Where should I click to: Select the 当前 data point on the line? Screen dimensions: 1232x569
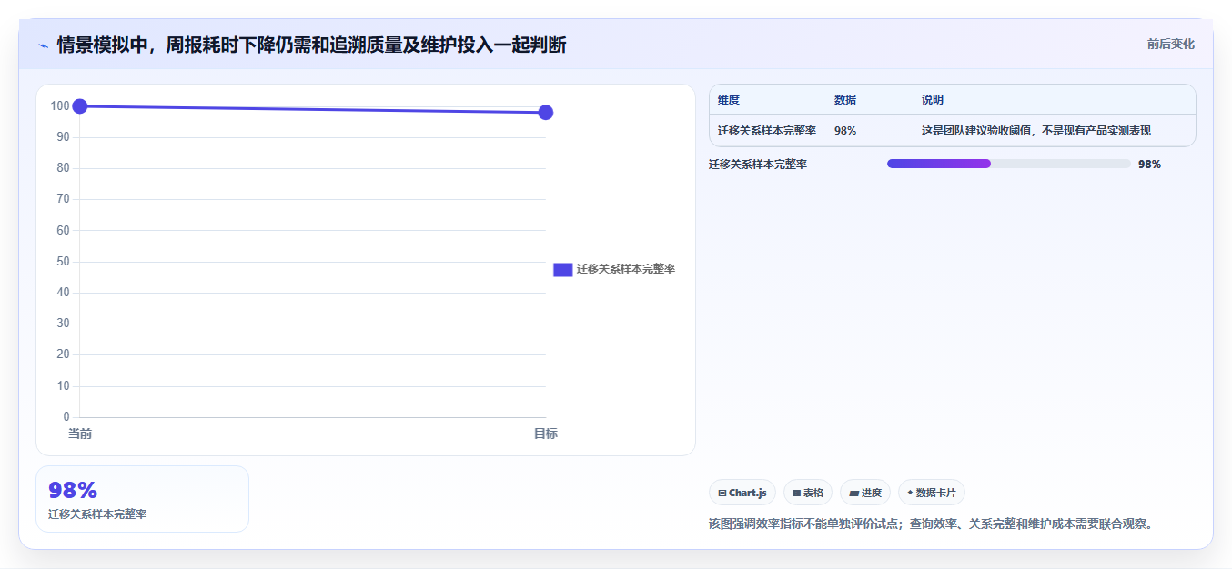point(80,106)
